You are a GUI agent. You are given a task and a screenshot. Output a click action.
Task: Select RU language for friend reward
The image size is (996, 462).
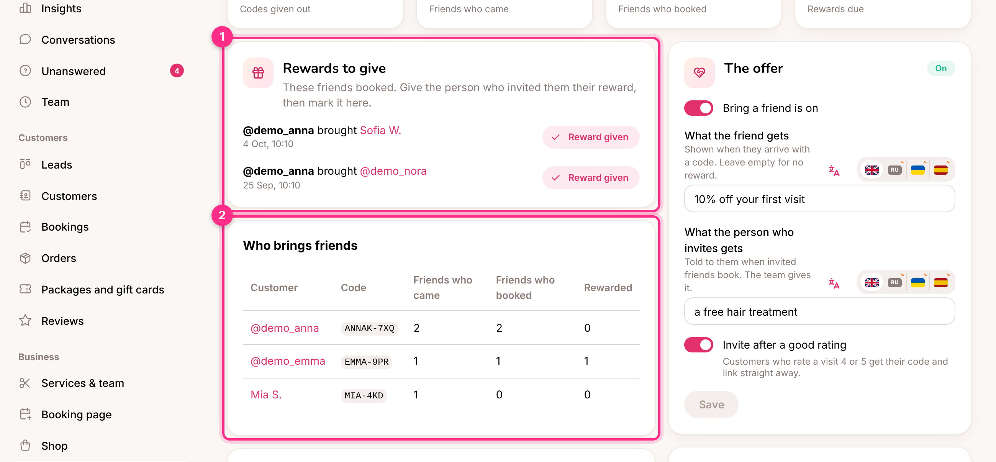894,170
